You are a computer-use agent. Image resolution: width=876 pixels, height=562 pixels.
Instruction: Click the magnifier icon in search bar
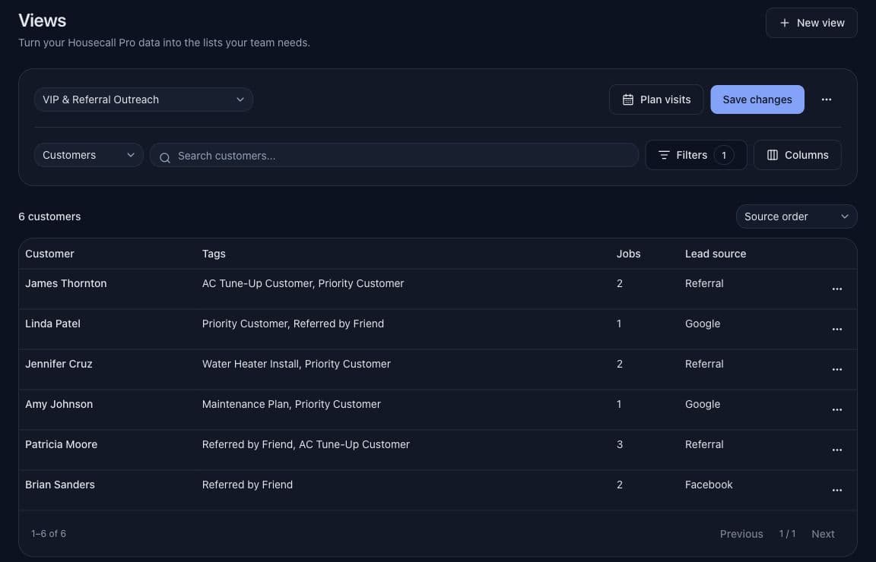click(x=165, y=158)
